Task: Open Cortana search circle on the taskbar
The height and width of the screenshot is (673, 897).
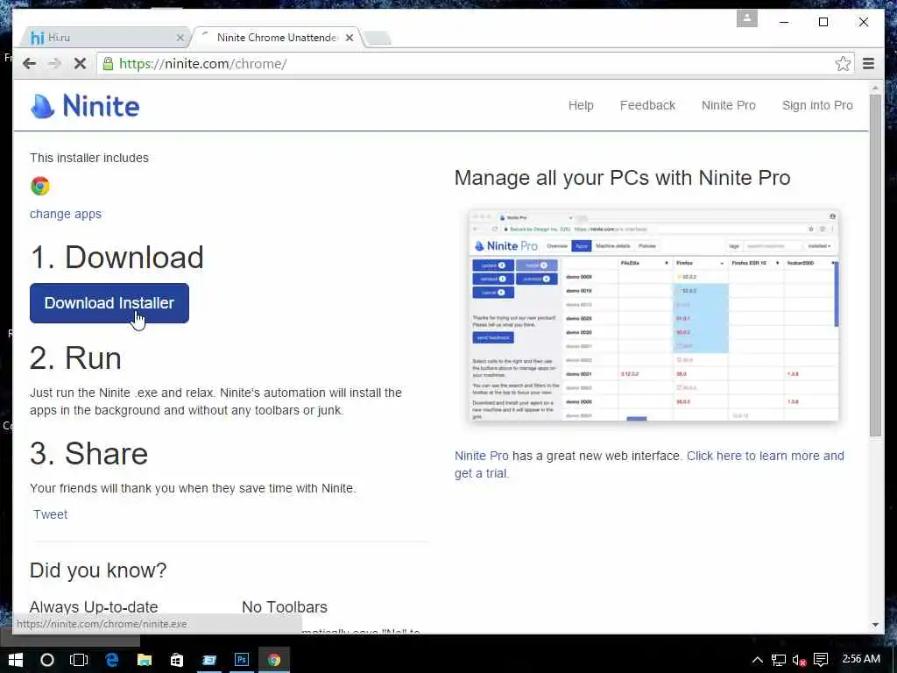Action: click(x=47, y=660)
